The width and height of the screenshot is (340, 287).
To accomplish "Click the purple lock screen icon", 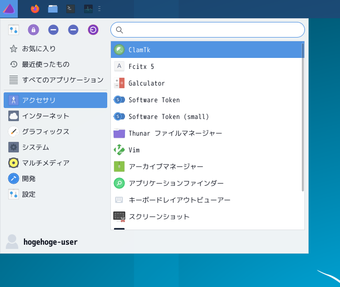I will pos(33,30).
